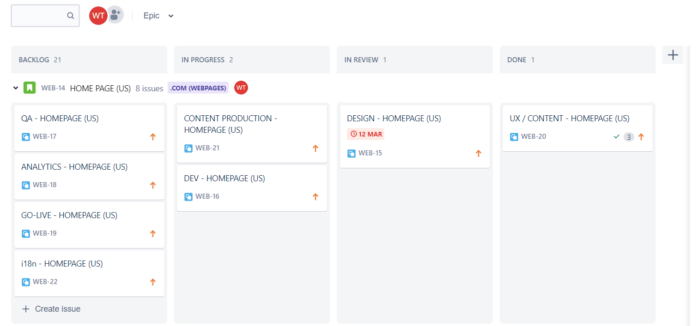Click the green epic icon for WEB-14
Screen dimensions: 698x326
tap(30, 88)
